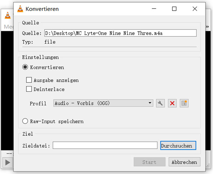Close the Konvertieren dialog
213x174 pixels.
pyautogui.click(x=195, y=9)
